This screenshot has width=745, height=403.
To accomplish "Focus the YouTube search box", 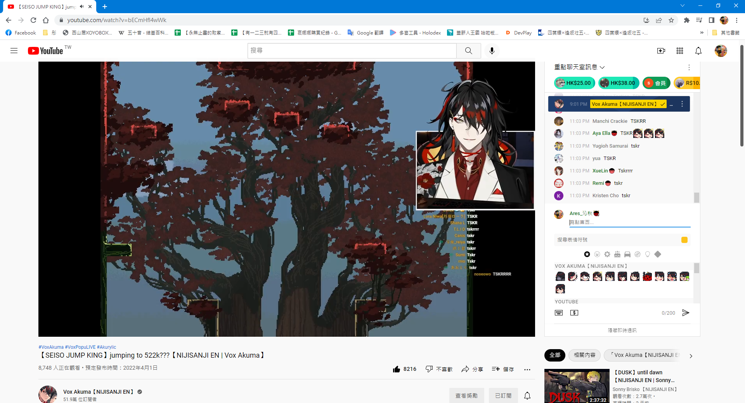I will [352, 51].
